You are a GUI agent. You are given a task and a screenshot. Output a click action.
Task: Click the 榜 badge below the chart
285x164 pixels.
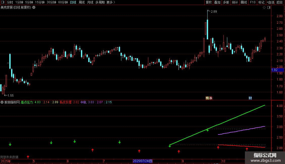coord(207,98)
